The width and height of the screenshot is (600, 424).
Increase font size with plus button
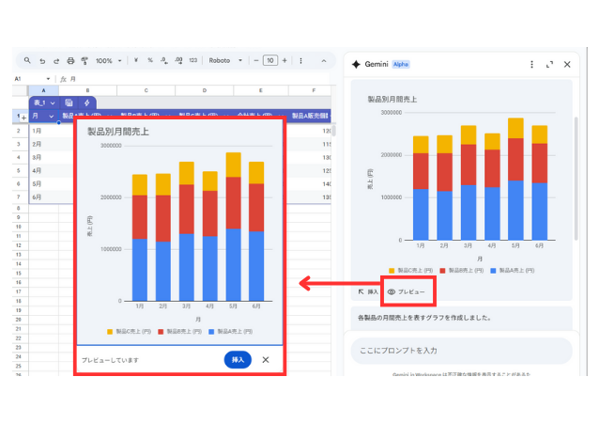285,60
